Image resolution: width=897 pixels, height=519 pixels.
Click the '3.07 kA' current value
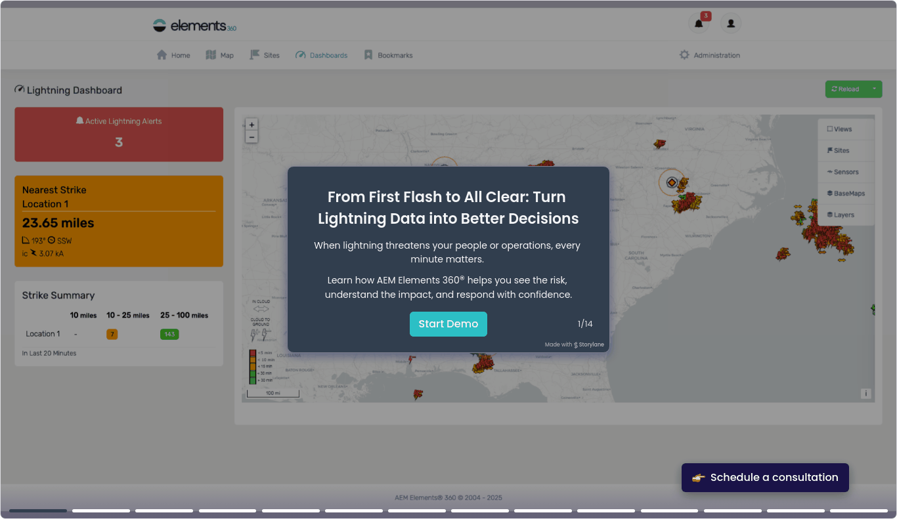[51, 253]
